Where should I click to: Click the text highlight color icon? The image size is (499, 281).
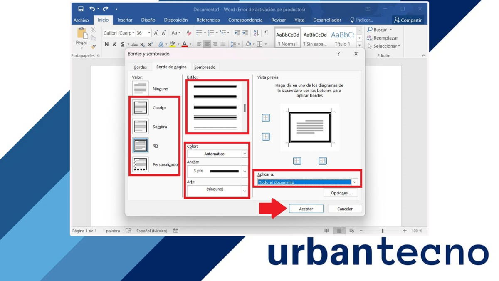tap(173, 43)
